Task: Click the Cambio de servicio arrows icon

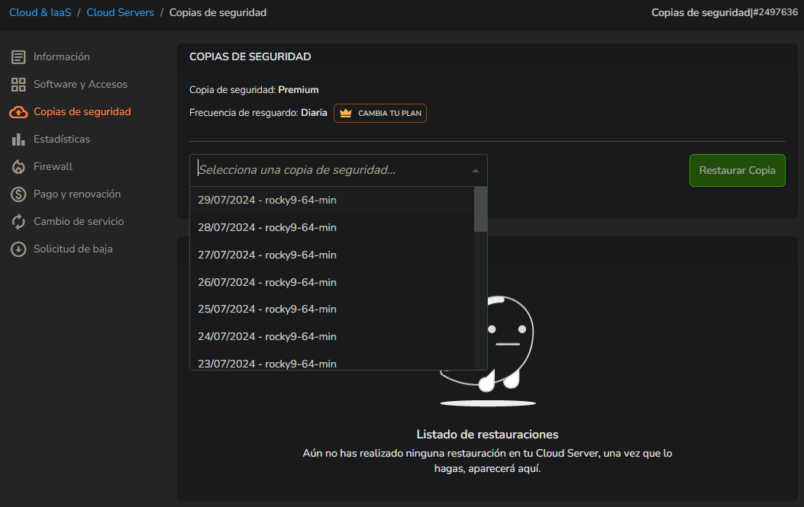Action: [18, 222]
